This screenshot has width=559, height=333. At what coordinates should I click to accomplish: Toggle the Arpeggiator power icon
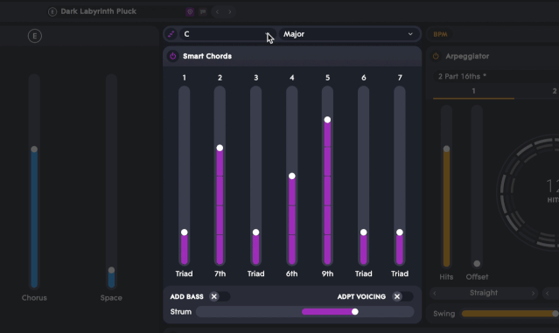click(x=436, y=56)
